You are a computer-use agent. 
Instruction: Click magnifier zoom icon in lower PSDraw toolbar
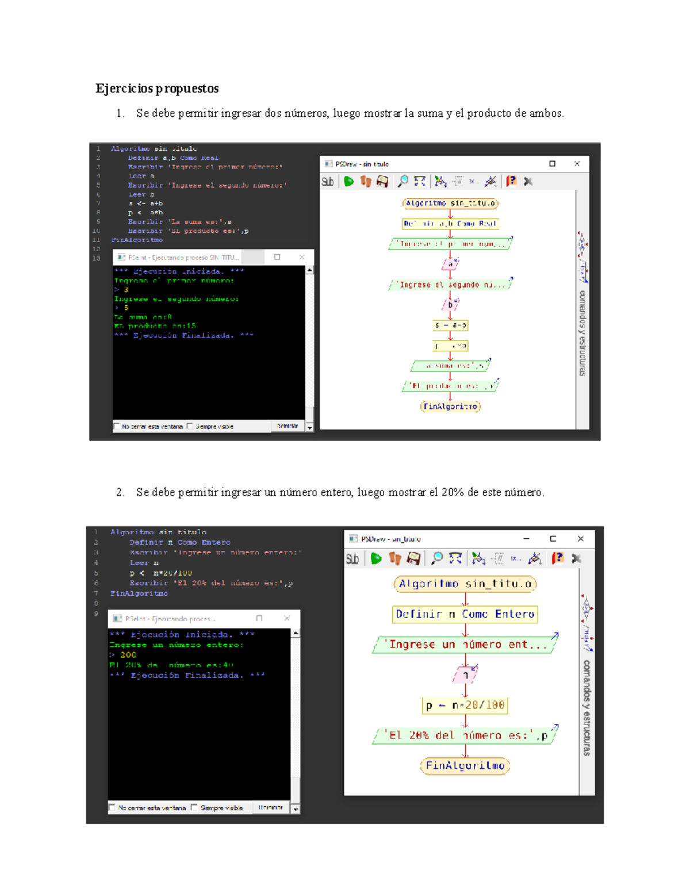click(437, 558)
